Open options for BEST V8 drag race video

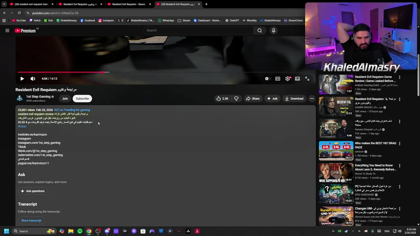pyautogui.click(x=399, y=144)
